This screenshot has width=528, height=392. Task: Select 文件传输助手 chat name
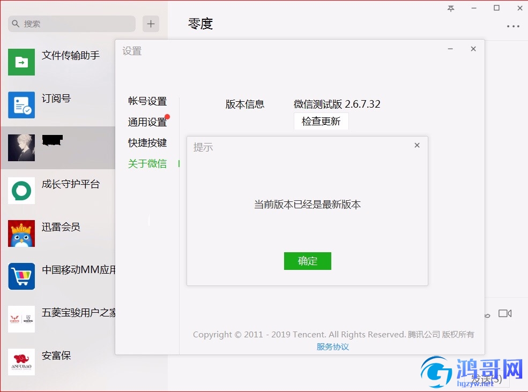pos(71,55)
